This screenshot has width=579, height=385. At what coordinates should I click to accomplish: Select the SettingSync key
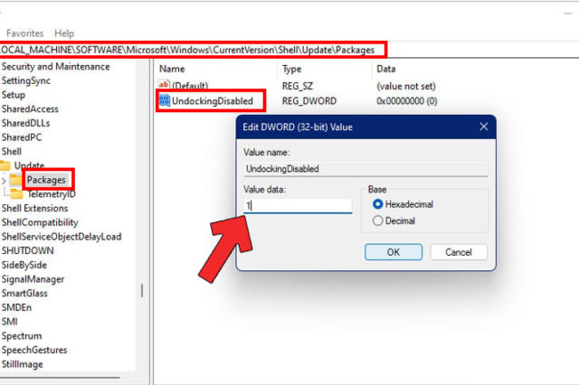click(x=26, y=80)
